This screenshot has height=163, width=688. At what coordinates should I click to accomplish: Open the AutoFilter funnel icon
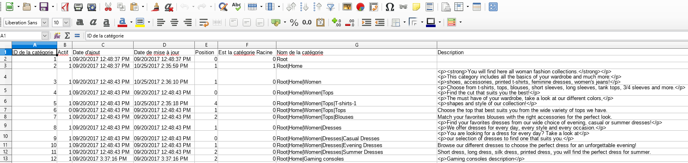pyautogui.click(x=331, y=7)
